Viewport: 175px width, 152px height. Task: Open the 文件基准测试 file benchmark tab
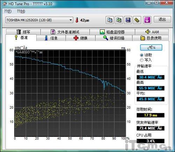(65, 32)
